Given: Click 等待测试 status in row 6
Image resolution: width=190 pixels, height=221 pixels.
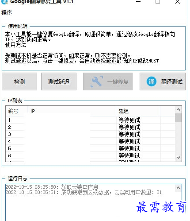Looking at the screenshot, I should tap(129, 155).
